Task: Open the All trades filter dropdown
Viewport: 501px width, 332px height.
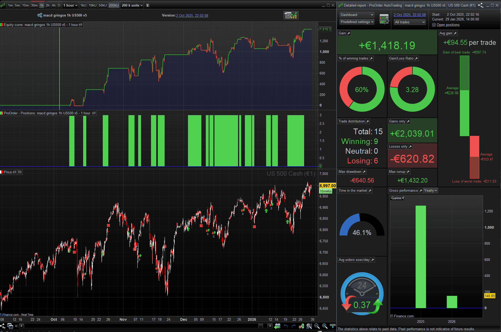Action: pos(410,22)
